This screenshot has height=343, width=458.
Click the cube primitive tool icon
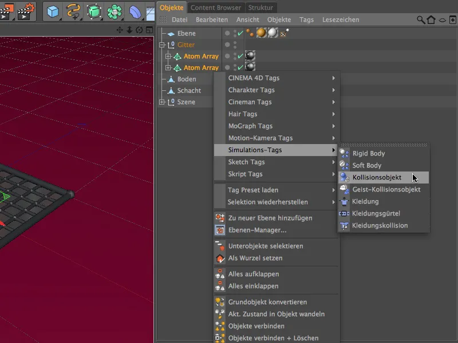(53, 11)
